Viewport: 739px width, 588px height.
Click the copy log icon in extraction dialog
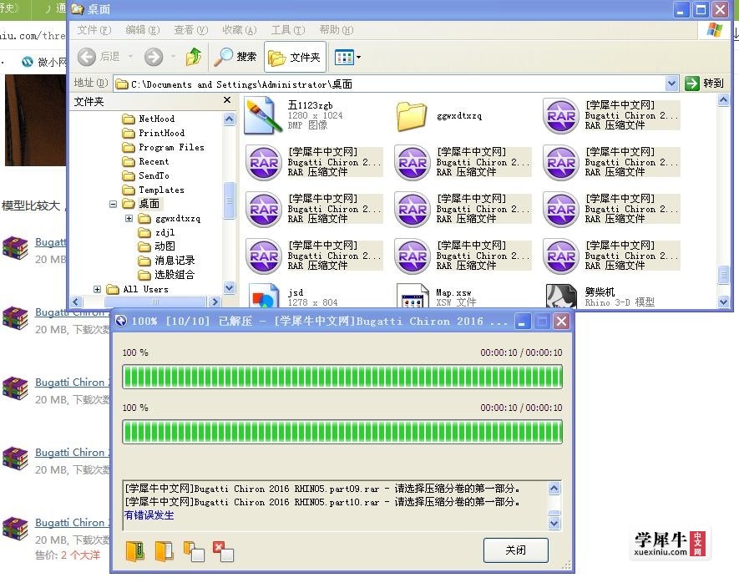click(193, 550)
